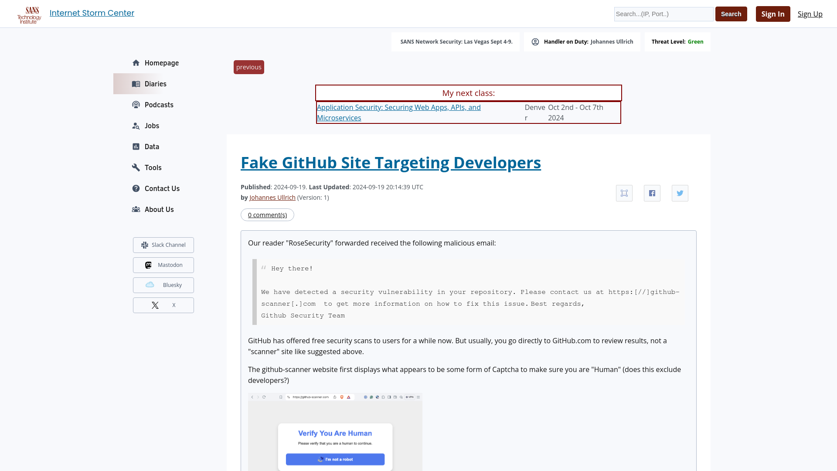837x471 pixels.
Task: Click the Contact Us question icon
Action: 136,188
